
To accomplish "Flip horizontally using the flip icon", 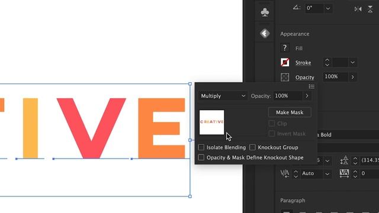I will (358, 9).
